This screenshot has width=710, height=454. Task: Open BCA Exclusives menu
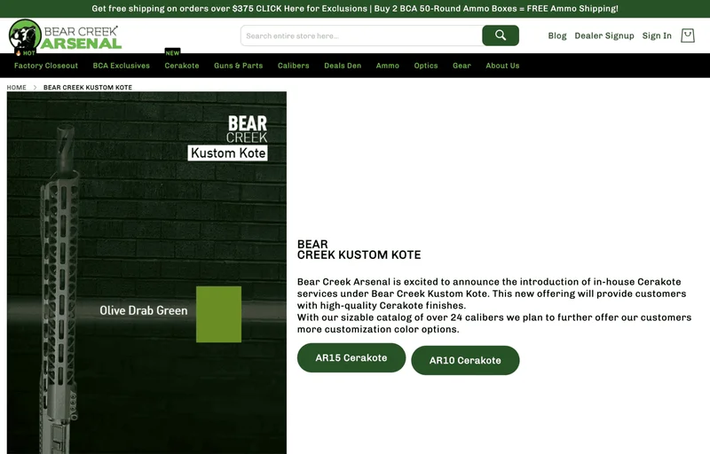pyautogui.click(x=122, y=66)
